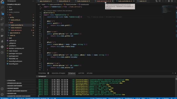Open the Extensions view

[2, 24]
